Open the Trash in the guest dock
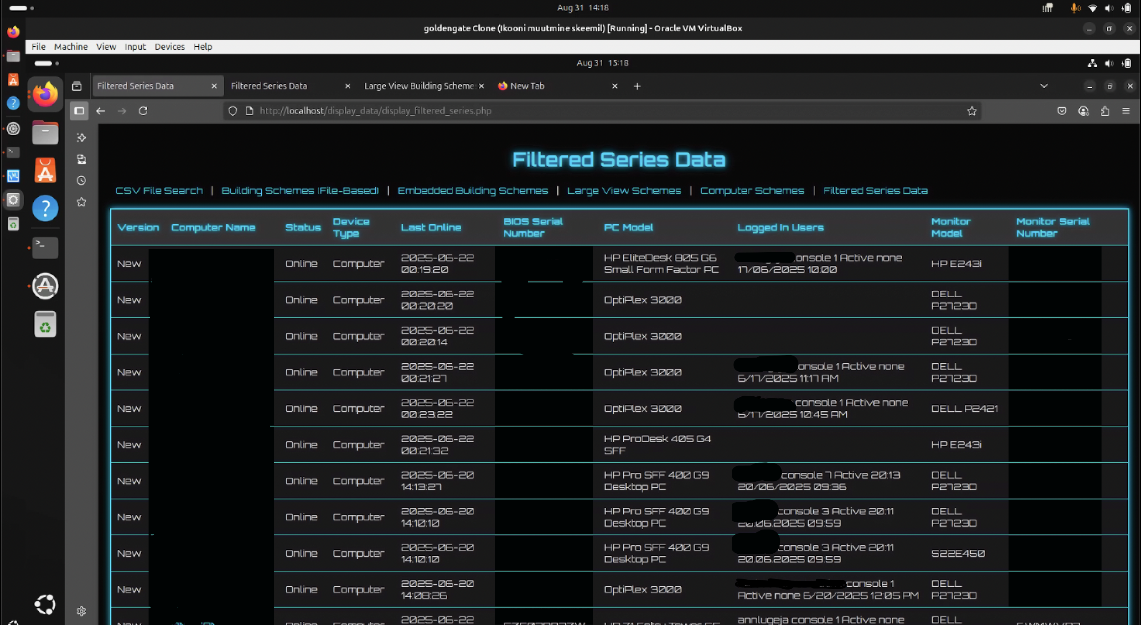This screenshot has height=625, width=1141. [45, 324]
